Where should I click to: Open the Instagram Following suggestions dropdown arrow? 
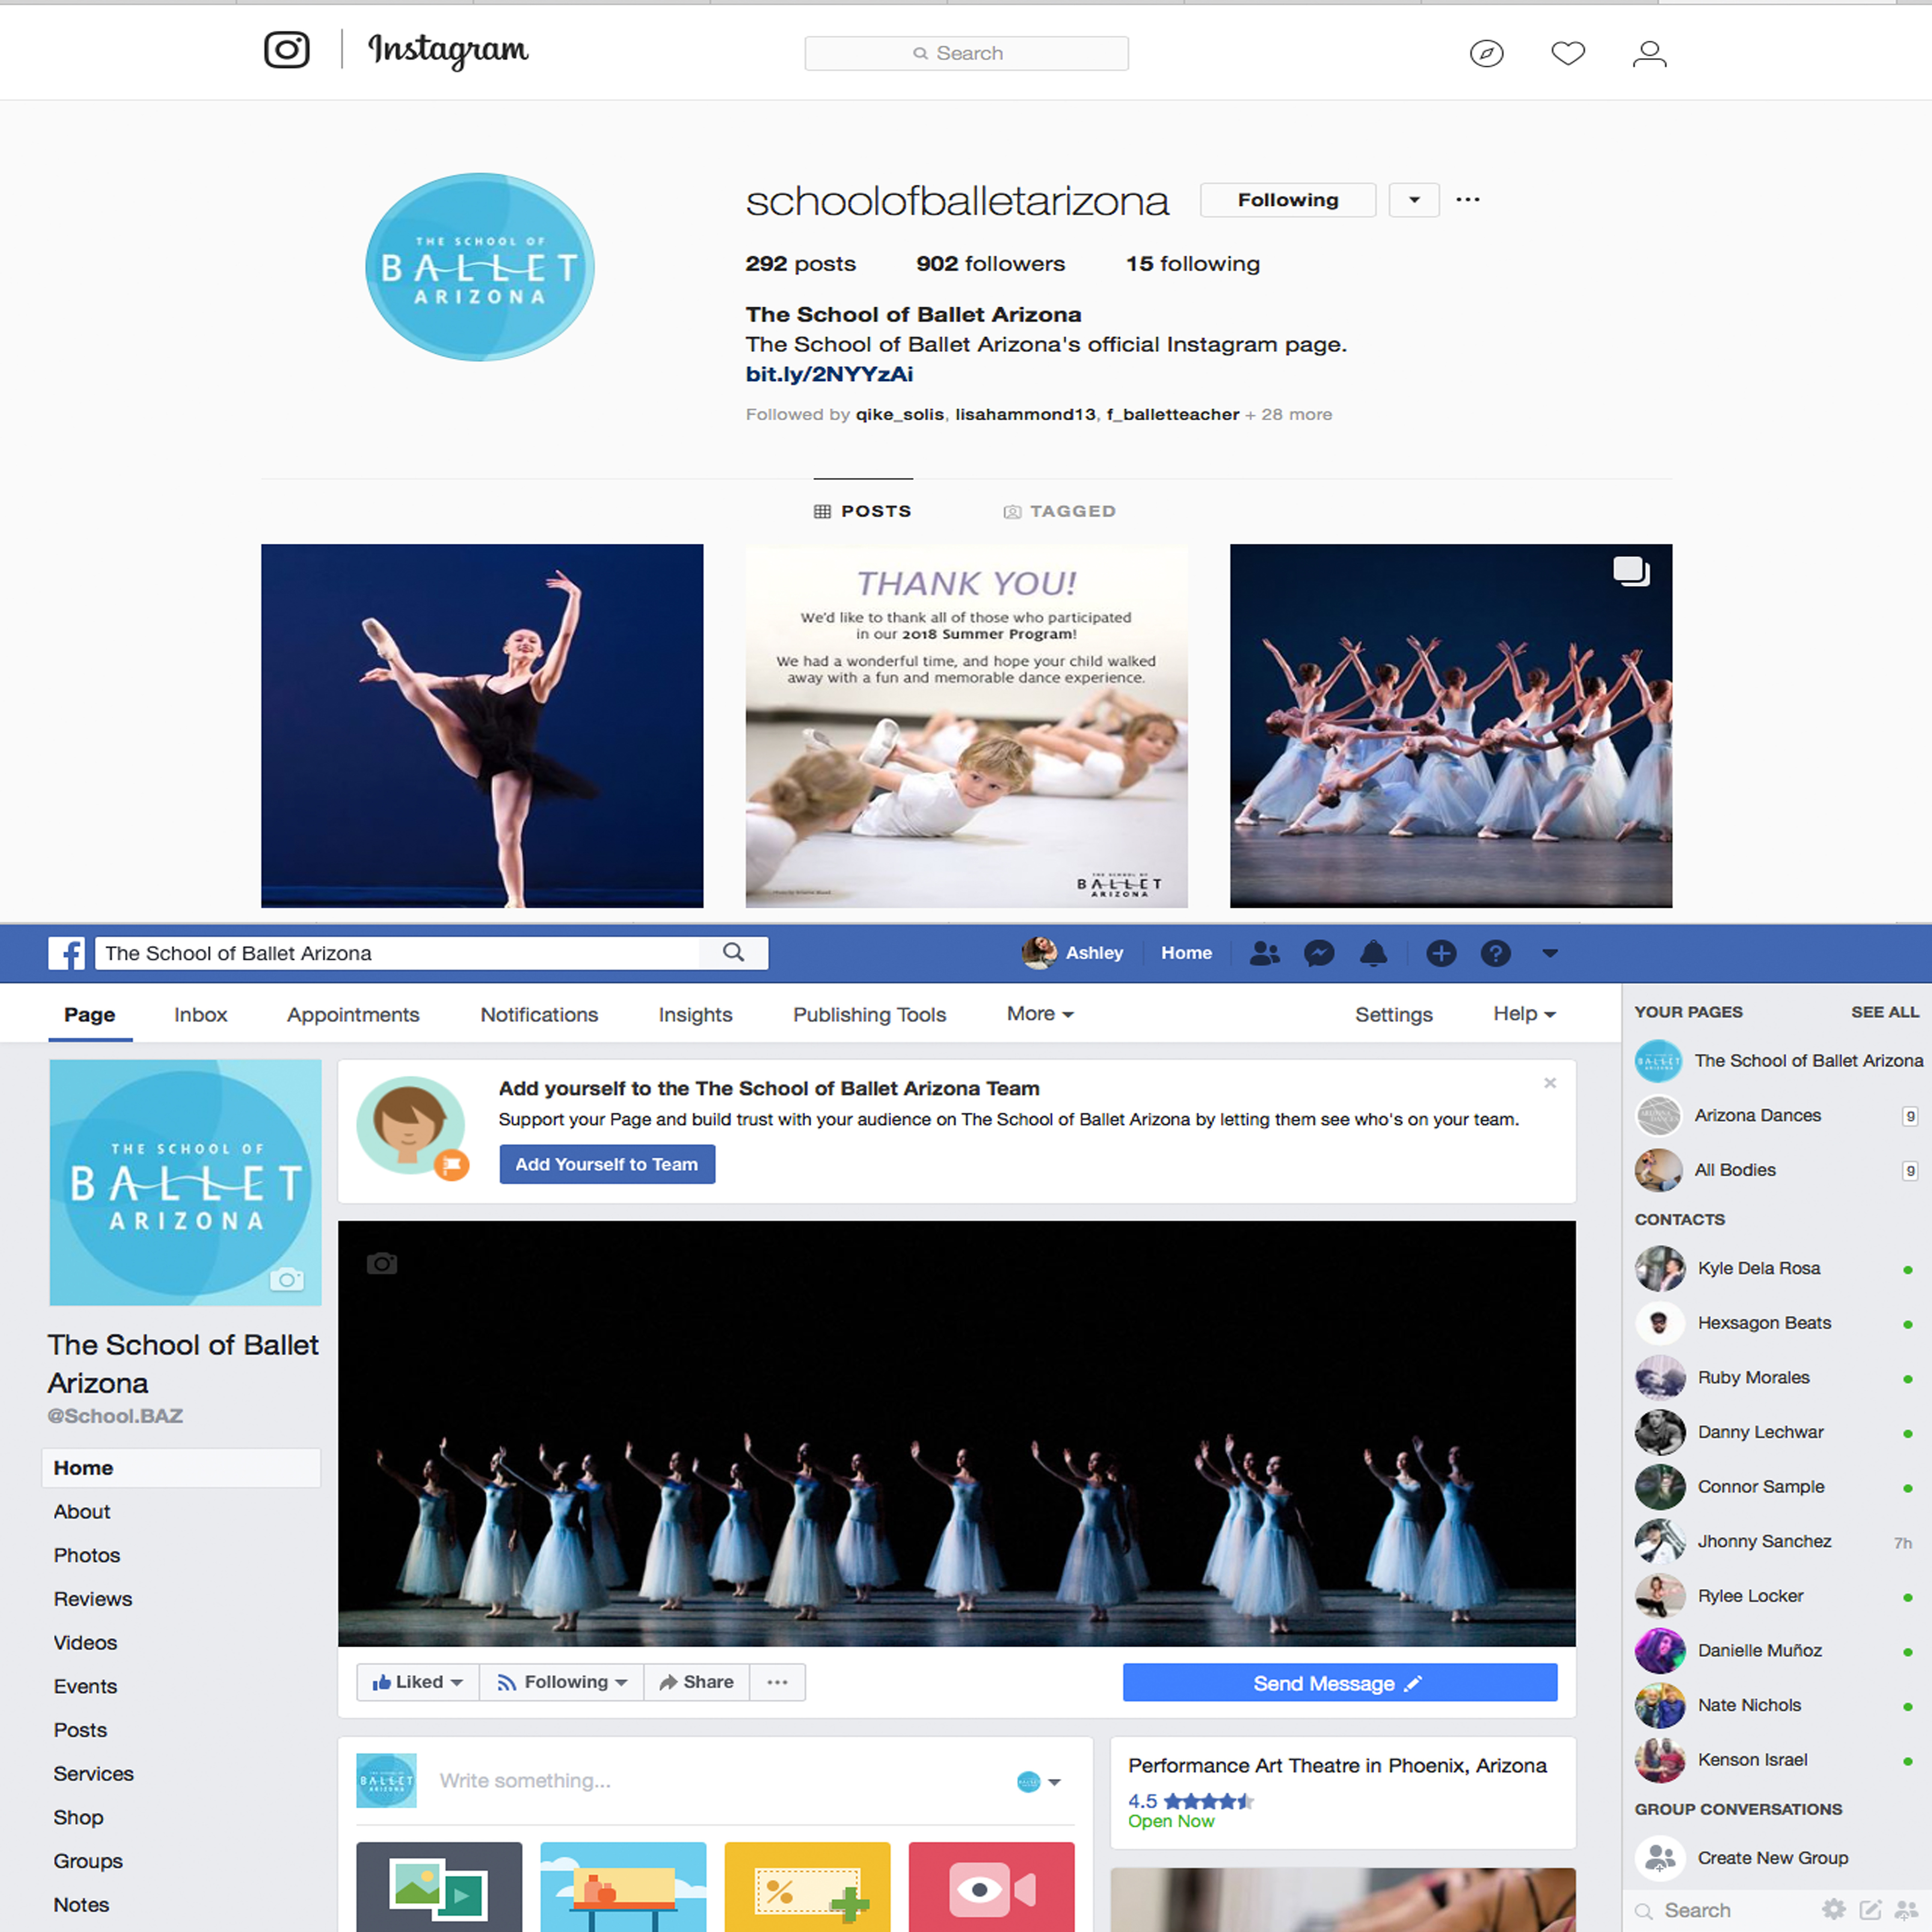[x=1414, y=200]
